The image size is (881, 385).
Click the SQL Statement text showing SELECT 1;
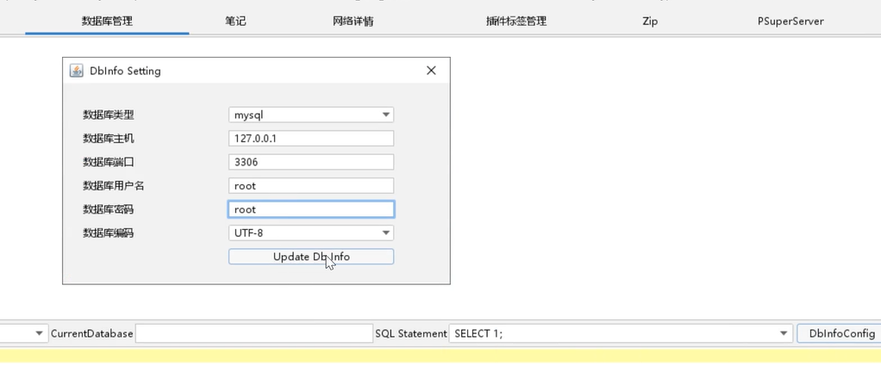click(x=603, y=333)
